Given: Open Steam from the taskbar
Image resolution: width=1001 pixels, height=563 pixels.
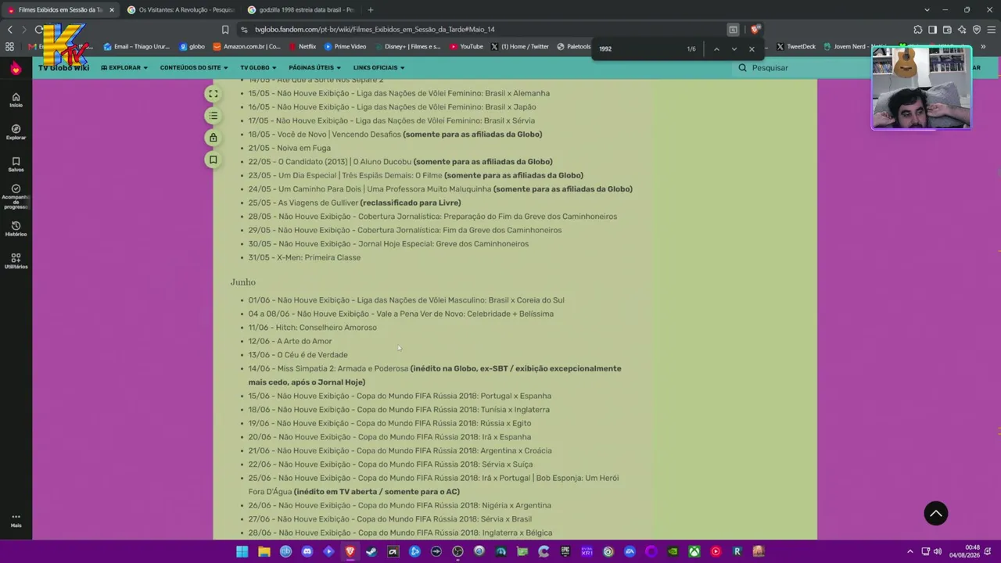Looking at the screenshot, I should [371, 551].
